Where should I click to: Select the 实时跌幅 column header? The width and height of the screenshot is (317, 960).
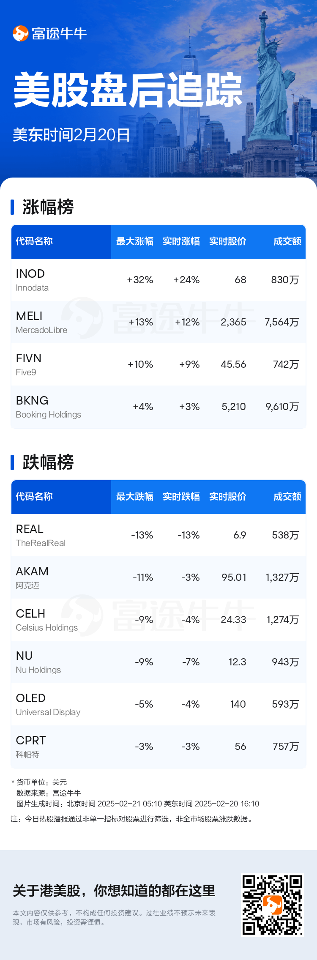[x=181, y=497]
